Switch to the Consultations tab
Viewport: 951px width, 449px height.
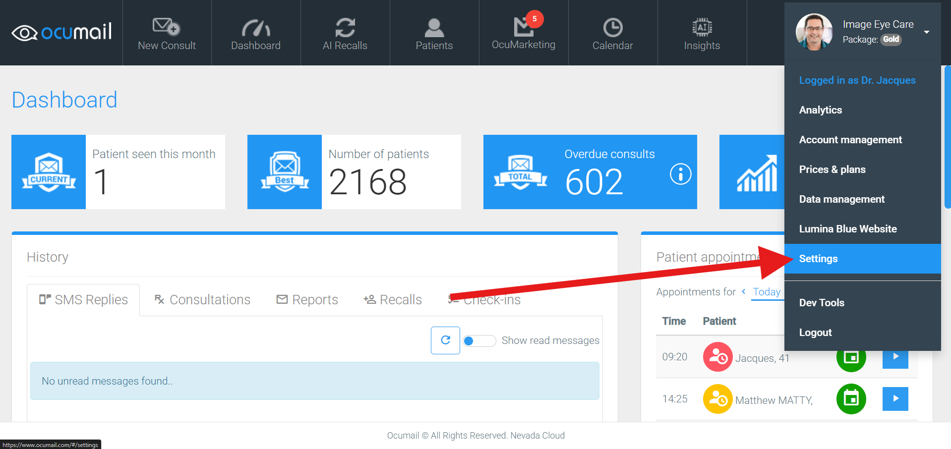[202, 300]
